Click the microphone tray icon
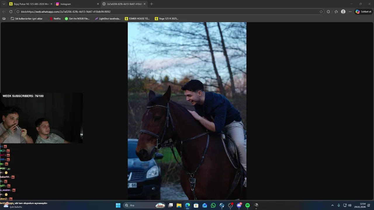The width and height of the screenshot is (374, 210). (x=339, y=205)
